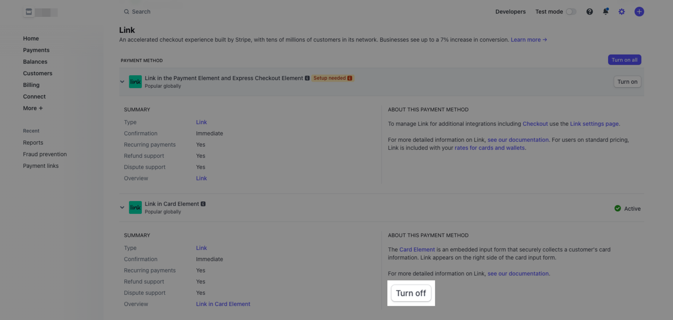Turn on Link in Payment Element
673x320 pixels.
coord(627,82)
